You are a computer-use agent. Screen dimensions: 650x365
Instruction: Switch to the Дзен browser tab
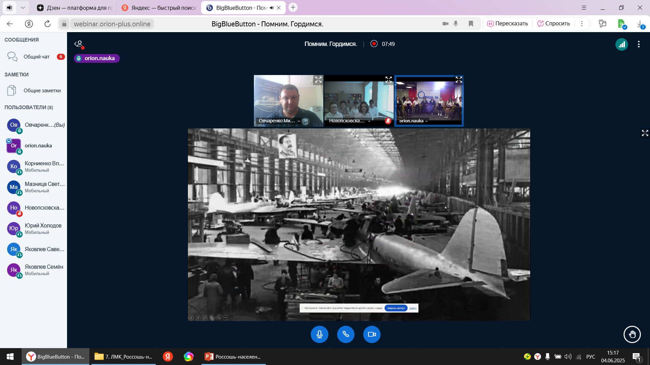pos(74,8)
